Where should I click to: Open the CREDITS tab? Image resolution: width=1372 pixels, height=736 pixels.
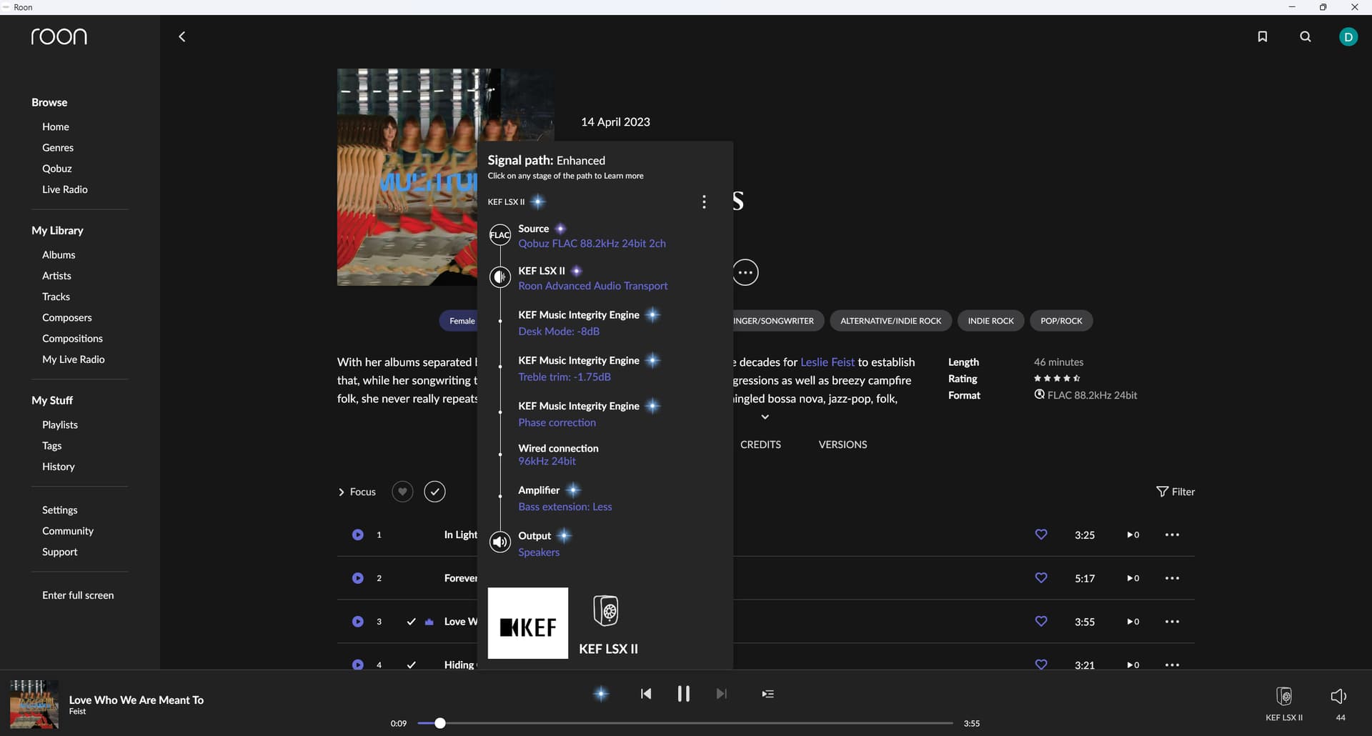click(760, 444)
